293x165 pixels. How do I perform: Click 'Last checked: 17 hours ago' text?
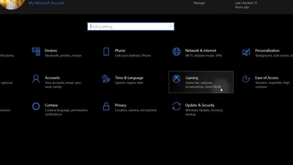coord(246,5)
